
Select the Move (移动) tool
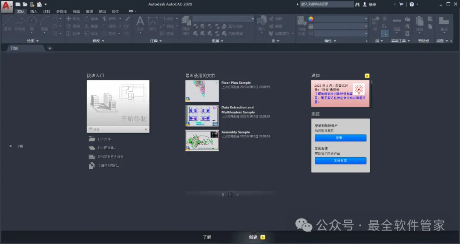[x=73, y=19]
